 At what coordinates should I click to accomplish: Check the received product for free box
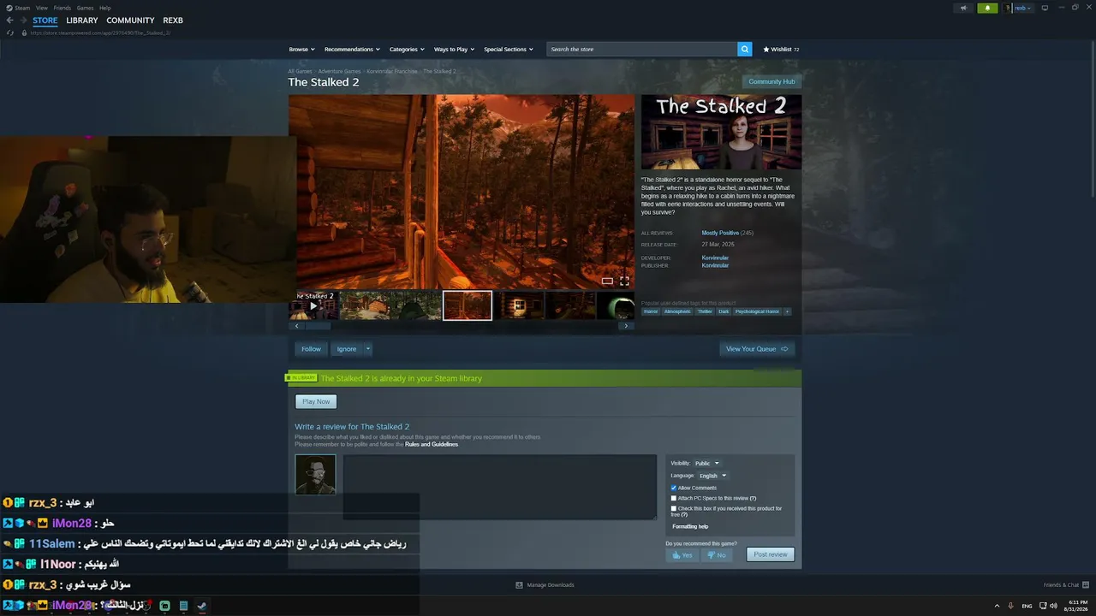click(x=674, y=508)
